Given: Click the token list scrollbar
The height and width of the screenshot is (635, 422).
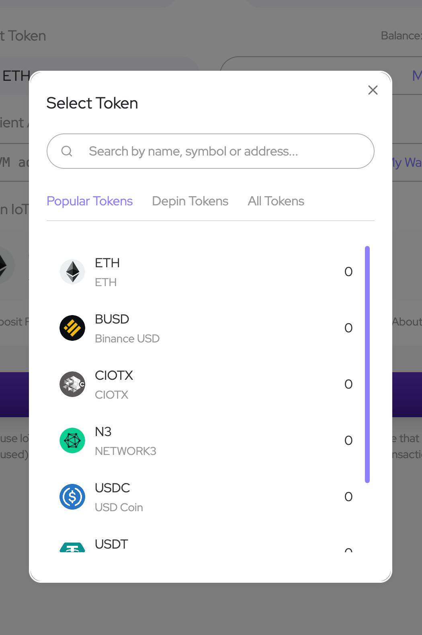Looking at the screenshot, I should (x=367, y=364).
